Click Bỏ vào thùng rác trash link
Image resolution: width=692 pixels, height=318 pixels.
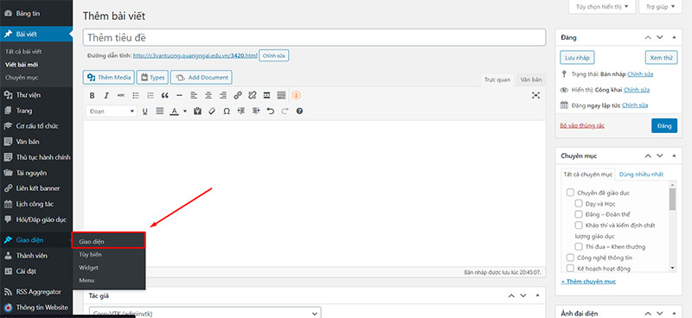tap(582, 125)
